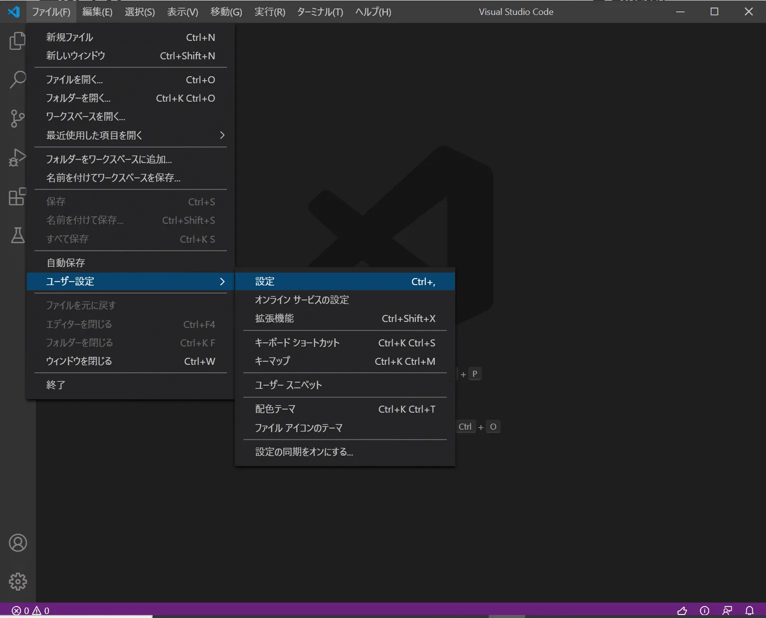Open the 選択(S) menu
The height and width of the screenshot is (618, 766).
(x=140, y=11)
